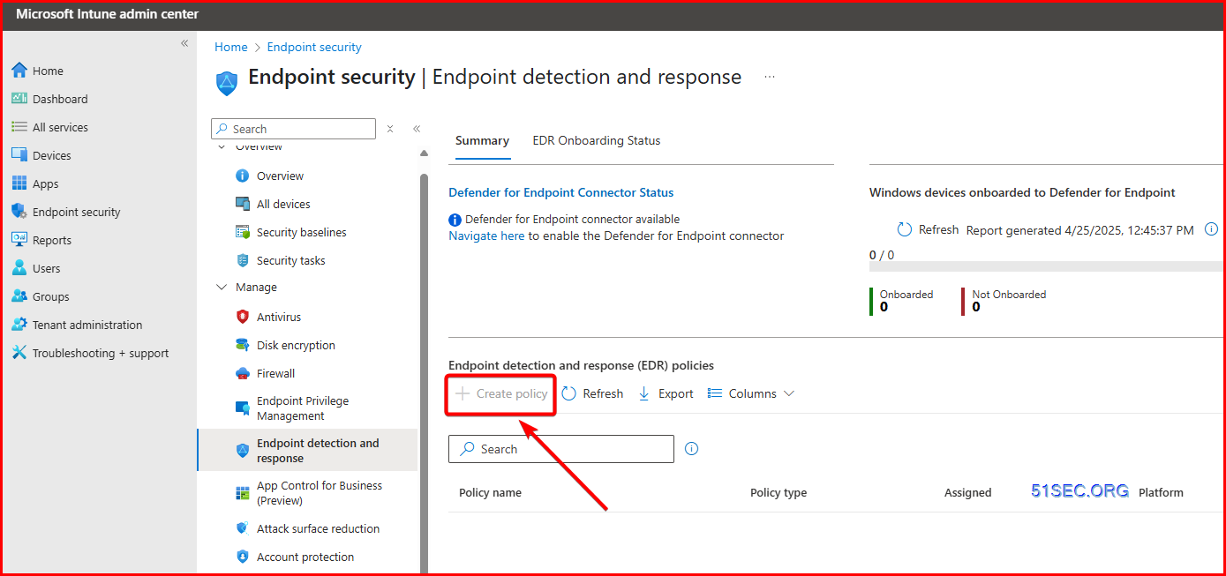The image size is (1226, 576).
Task: Collapse the Manage section chevron
Action: point(222,288)
